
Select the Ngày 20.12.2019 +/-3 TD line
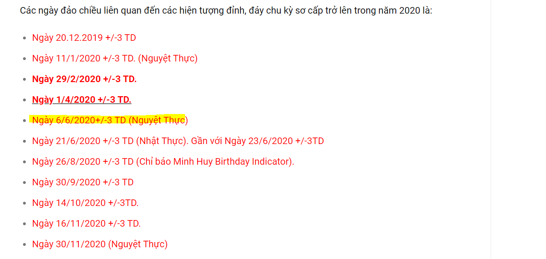pyautogui.click(x=84, y=38)
